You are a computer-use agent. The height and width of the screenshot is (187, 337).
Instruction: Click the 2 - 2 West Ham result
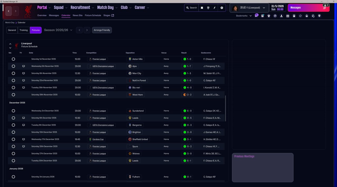click(x=187, y=95)
